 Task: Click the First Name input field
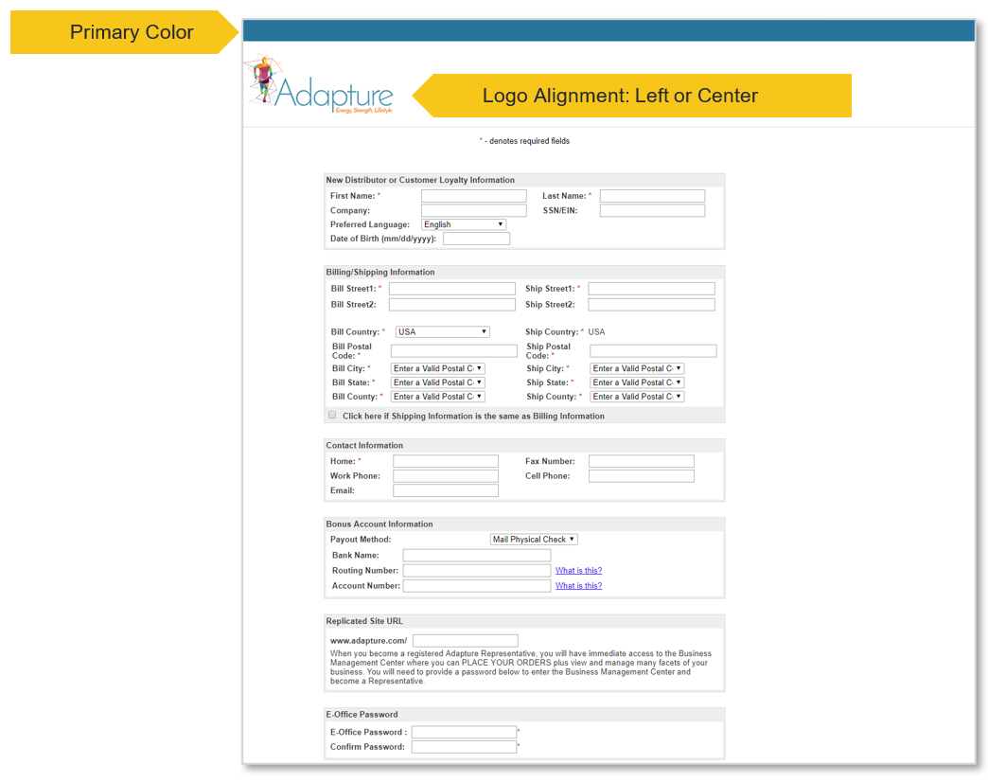(473, 196)
